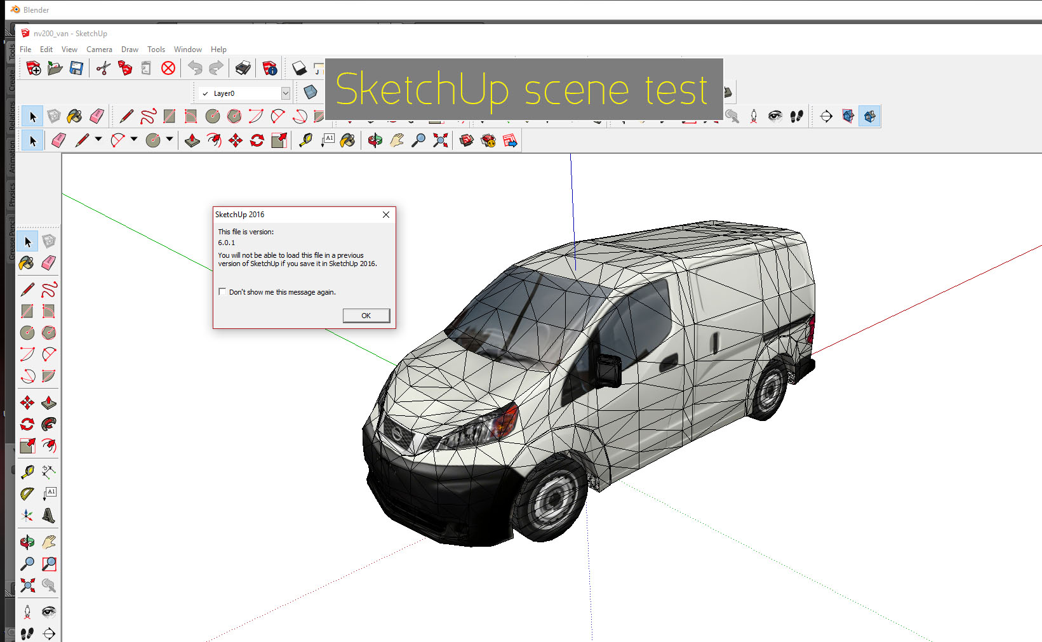Viewport: 1042px width, 642px height.
Task: Redo the last undone action
Action: click(216, 68)
